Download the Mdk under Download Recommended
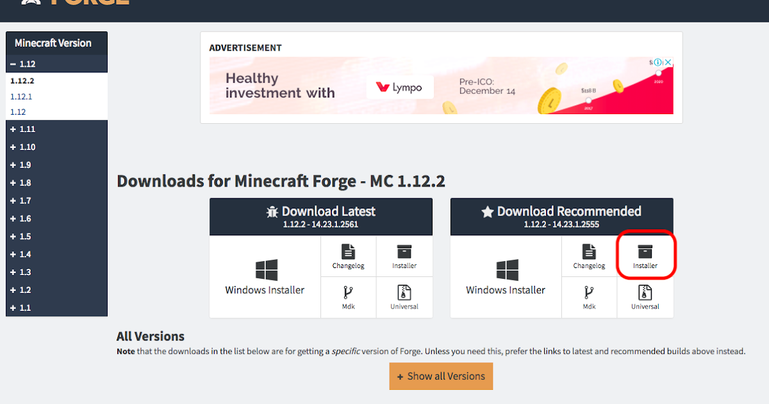 click(x=589, y=298)
